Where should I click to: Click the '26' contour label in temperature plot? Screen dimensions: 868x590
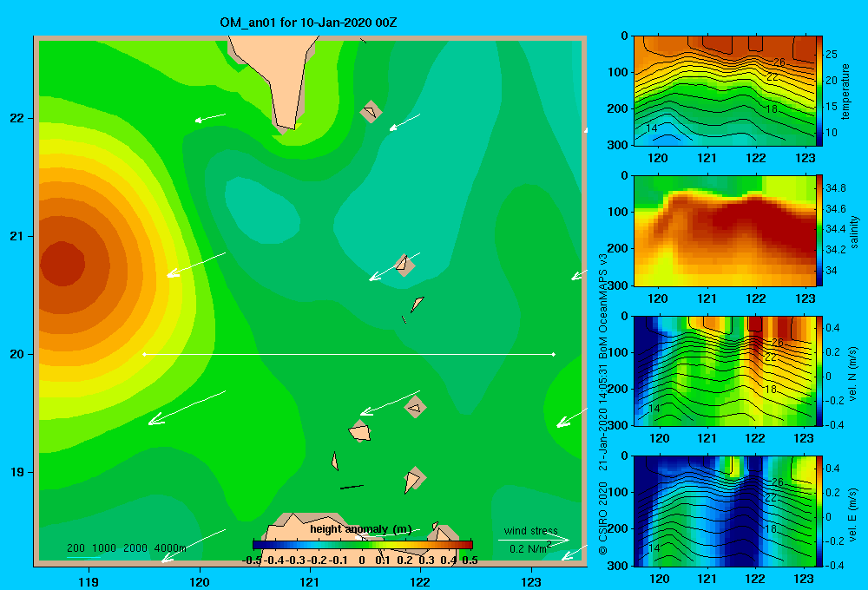pos(779,62)
